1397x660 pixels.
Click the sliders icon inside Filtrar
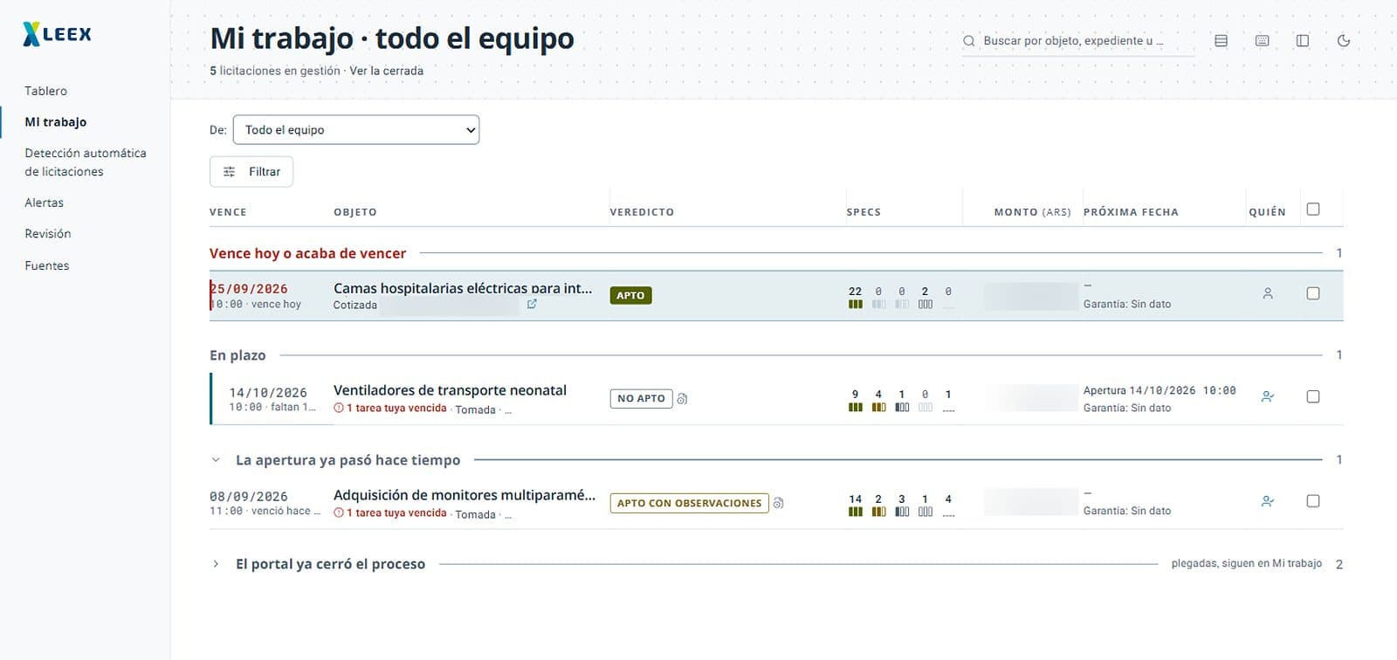click(x=230, y=172)
